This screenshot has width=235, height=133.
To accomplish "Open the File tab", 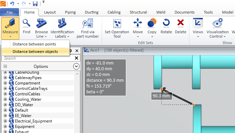I will tap(10, 12).
